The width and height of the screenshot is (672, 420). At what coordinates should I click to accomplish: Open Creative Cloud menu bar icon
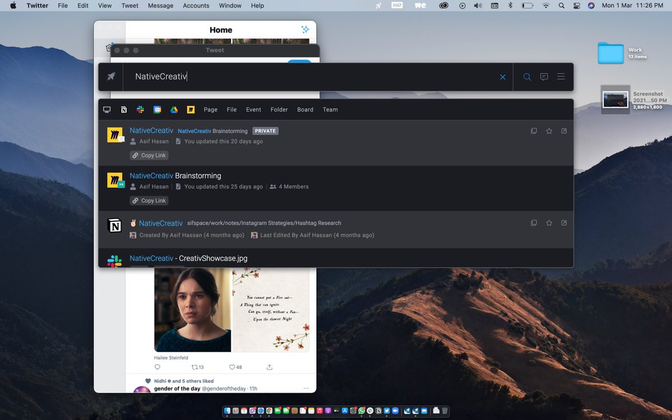(x=444, y=6)
